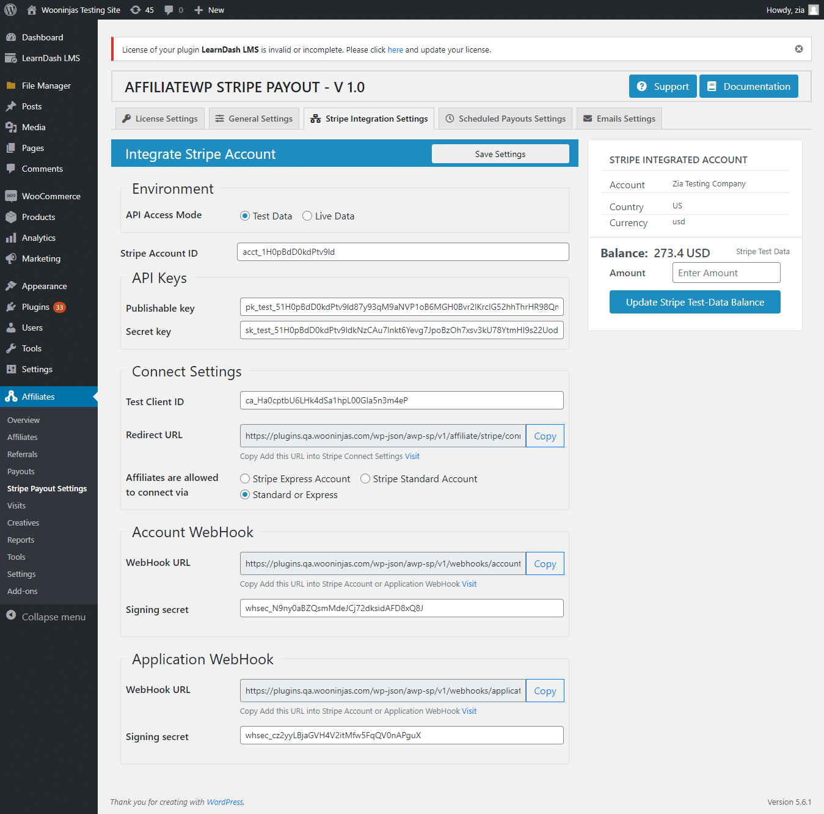Click the Affiliates sidebar icon
The height and width of the screenshot is (814, 824).
pyautogui.click(x=11, y=397)
